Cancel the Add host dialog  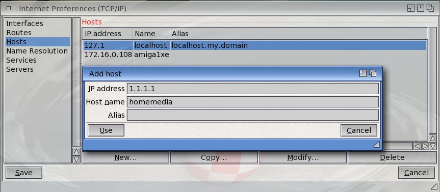coord(358,130)
